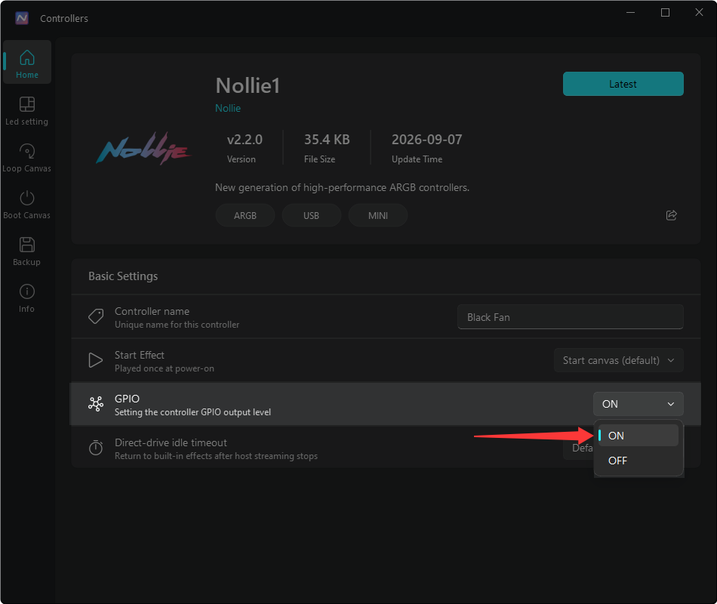Choose ON in the GPIO list

(x=639, y=436)
